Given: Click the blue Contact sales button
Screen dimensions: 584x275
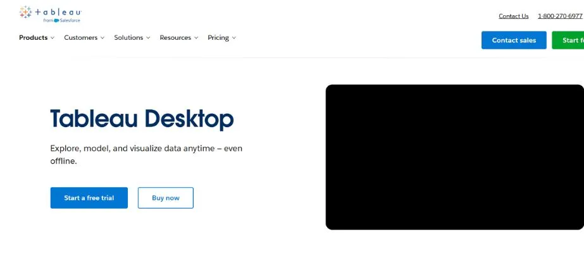Looking at the screenshot, I should [514, 40].
